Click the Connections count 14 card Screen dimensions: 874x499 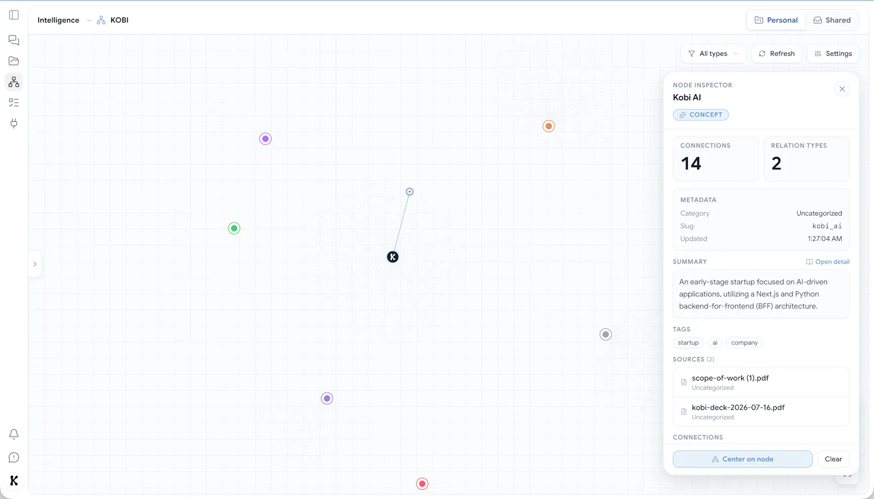[x=716, y=159]
